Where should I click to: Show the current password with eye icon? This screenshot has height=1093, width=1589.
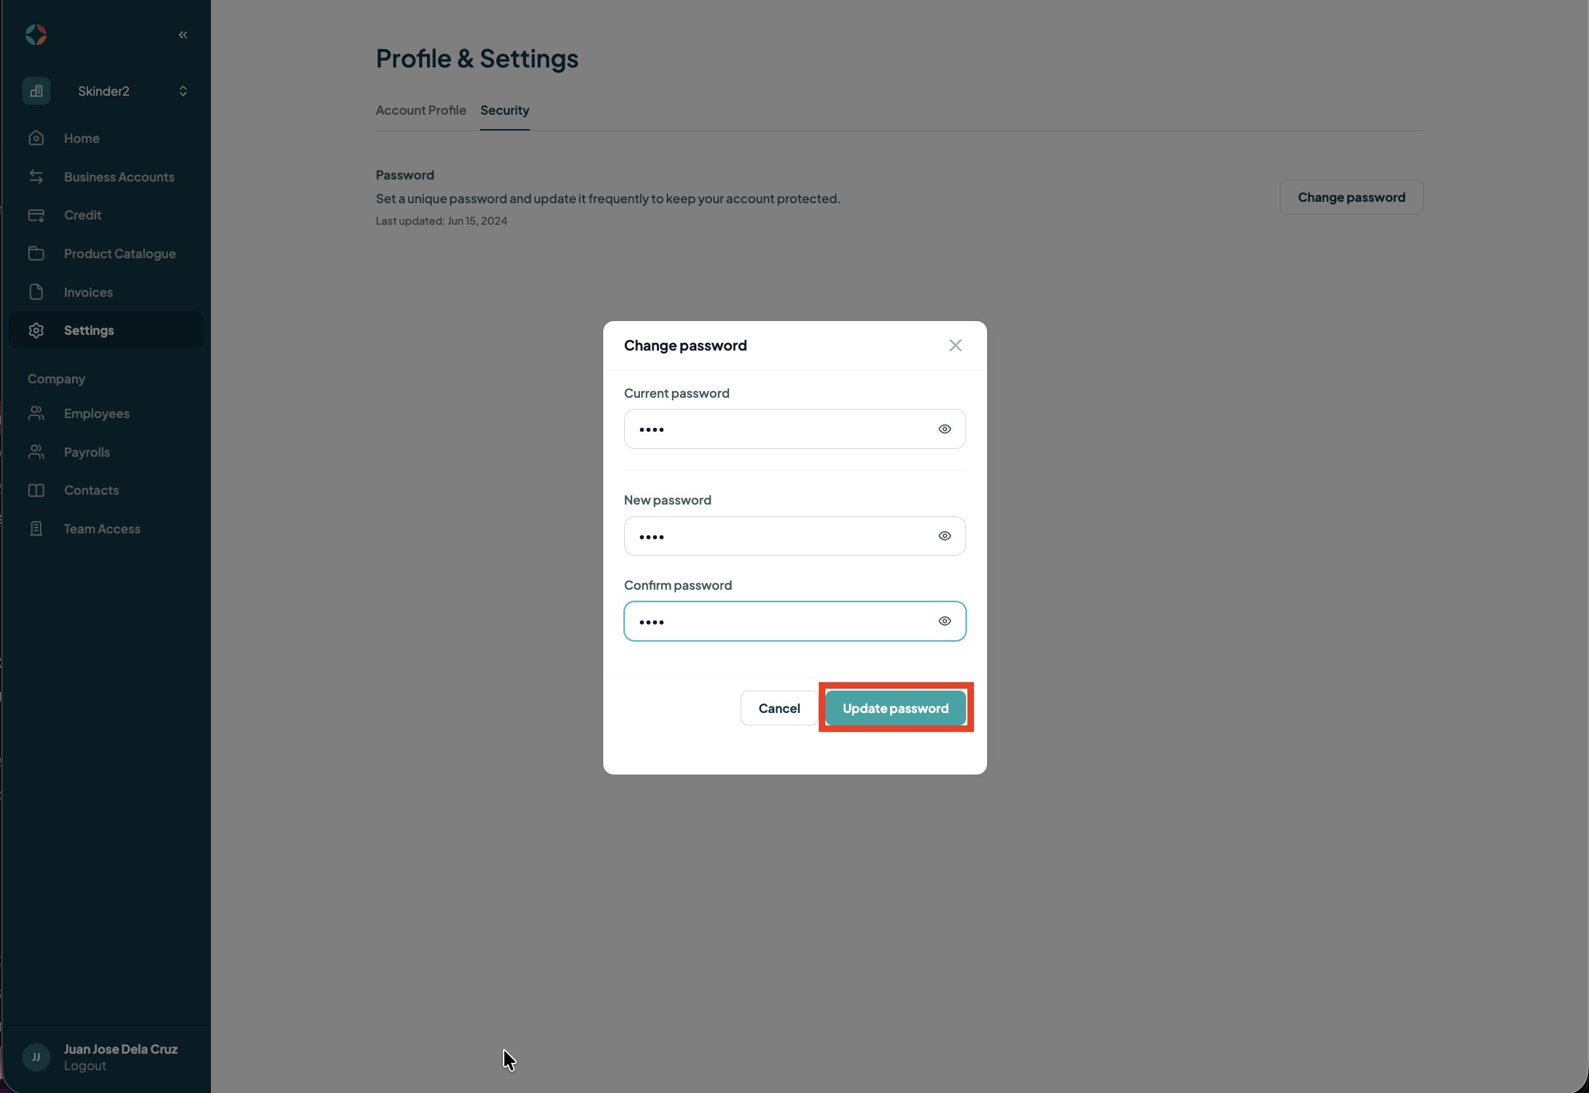pyautogui.click(x=944, y=429)
